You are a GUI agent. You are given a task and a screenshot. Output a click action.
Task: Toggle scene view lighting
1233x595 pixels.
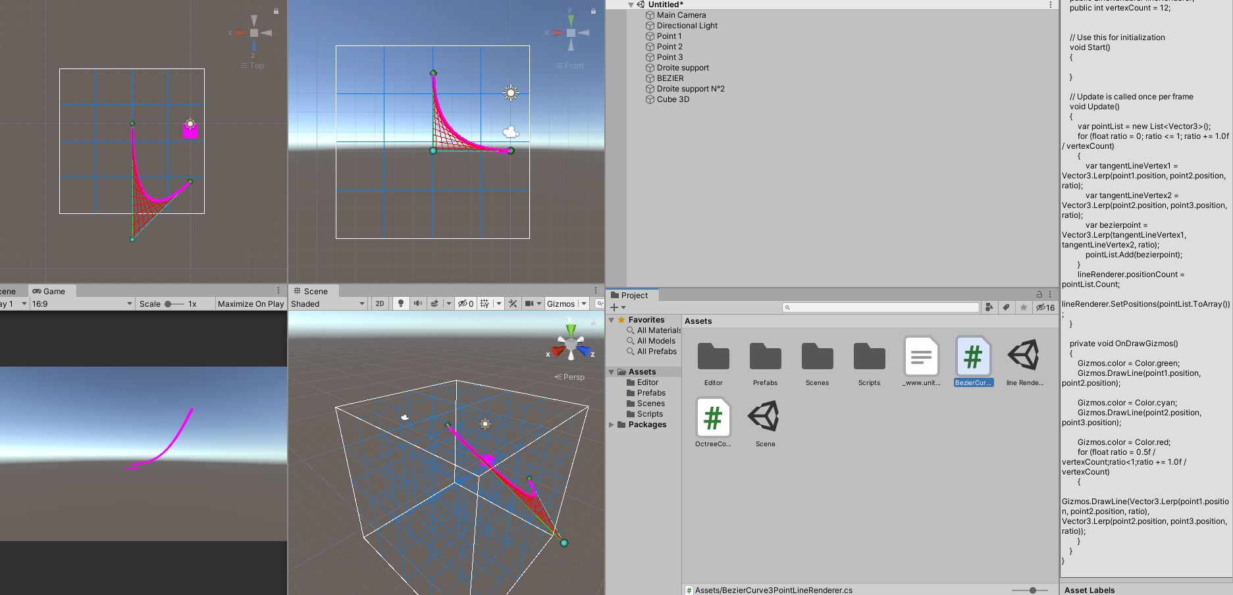coord(402,303)
